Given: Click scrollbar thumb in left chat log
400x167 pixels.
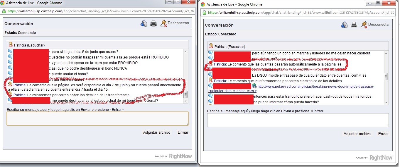Looking at the screenshot, I should pyautogui.click(x=185, y=95).
